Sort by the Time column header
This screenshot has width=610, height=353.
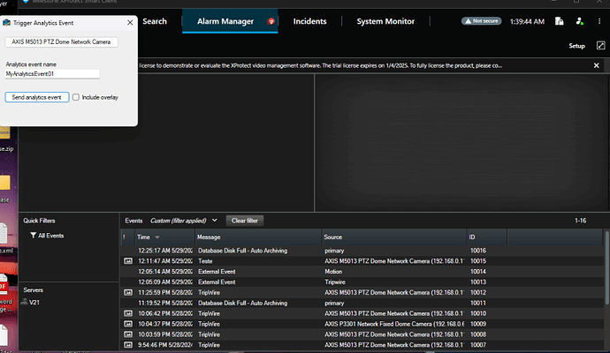(x=165, y=237)
